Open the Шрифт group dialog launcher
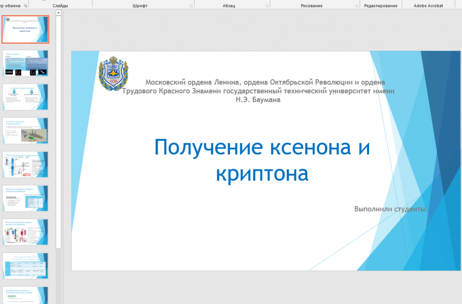This screenshot has width=462, height=304. pyautogui.click(x=192, y=6)
